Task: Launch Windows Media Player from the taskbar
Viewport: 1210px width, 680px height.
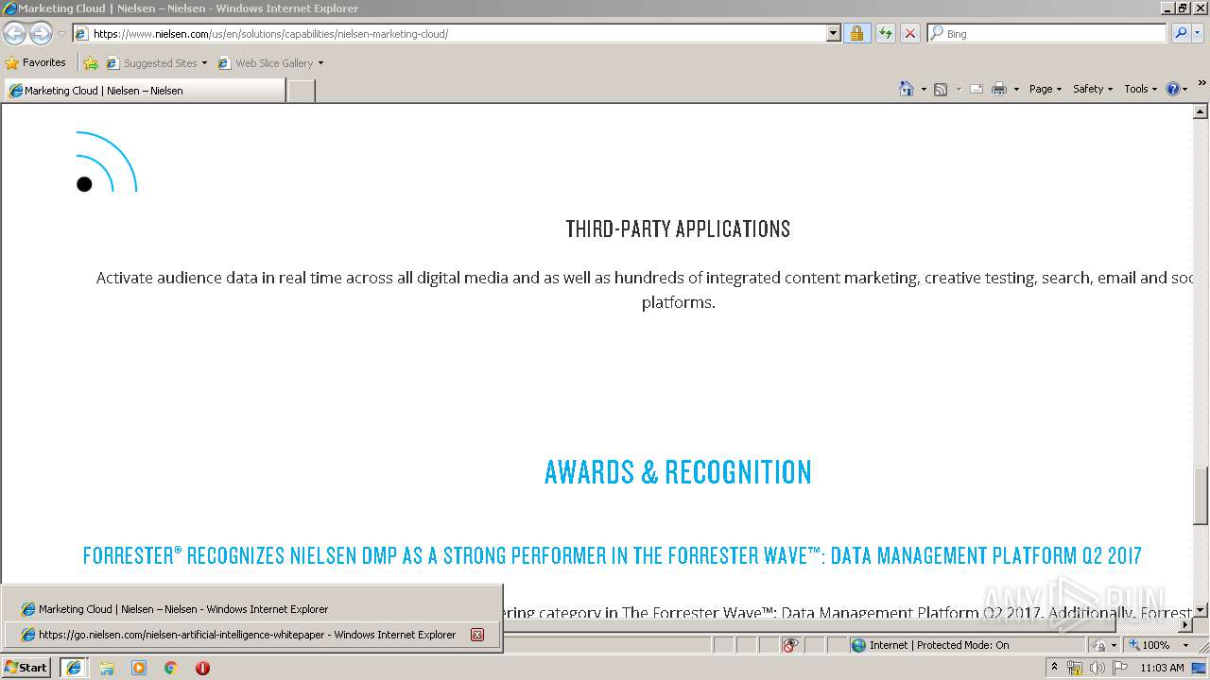Action: (139, 668)
